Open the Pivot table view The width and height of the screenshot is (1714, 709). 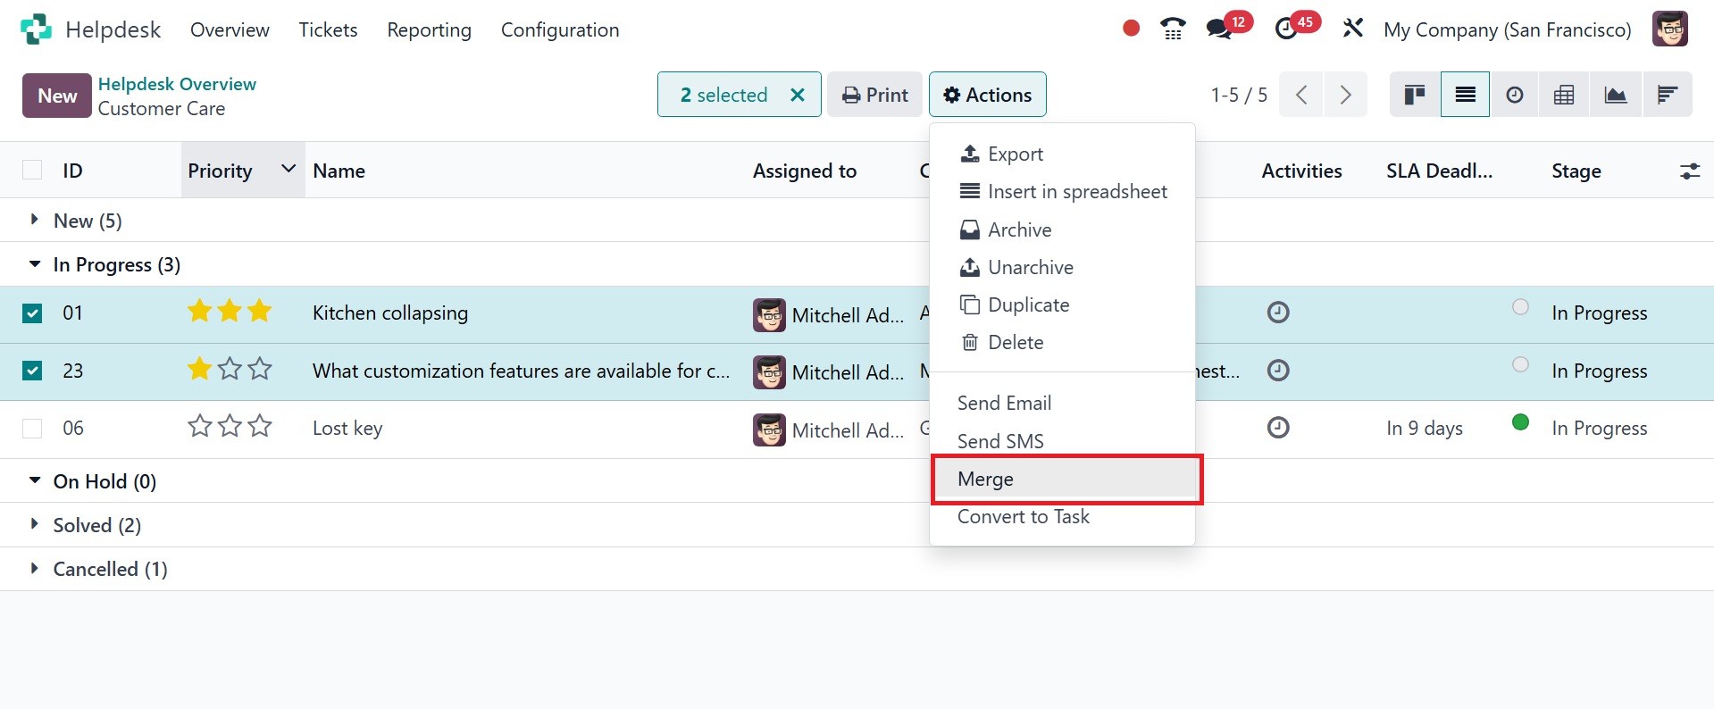click(1564, 95)
